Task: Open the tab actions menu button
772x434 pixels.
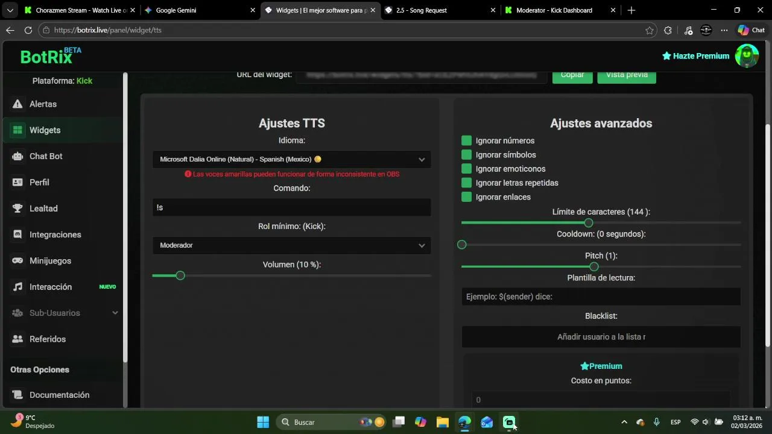Action: pos(10,10)
